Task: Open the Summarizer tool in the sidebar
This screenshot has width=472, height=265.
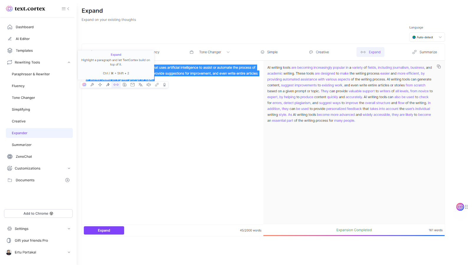Action: (22, 145)
